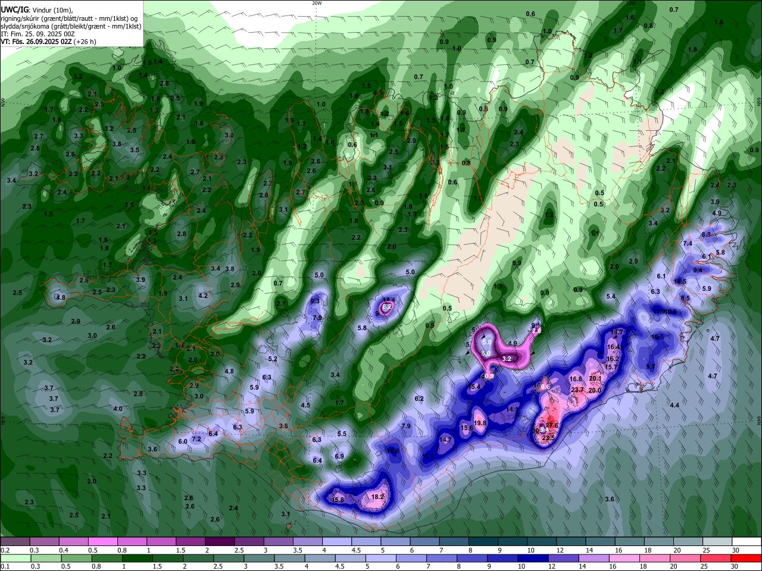Select the IT: Fim. 25. 09. 2025 00Z line
The image size is (762, 571).
pyautogui.click(x=38, y=34)
